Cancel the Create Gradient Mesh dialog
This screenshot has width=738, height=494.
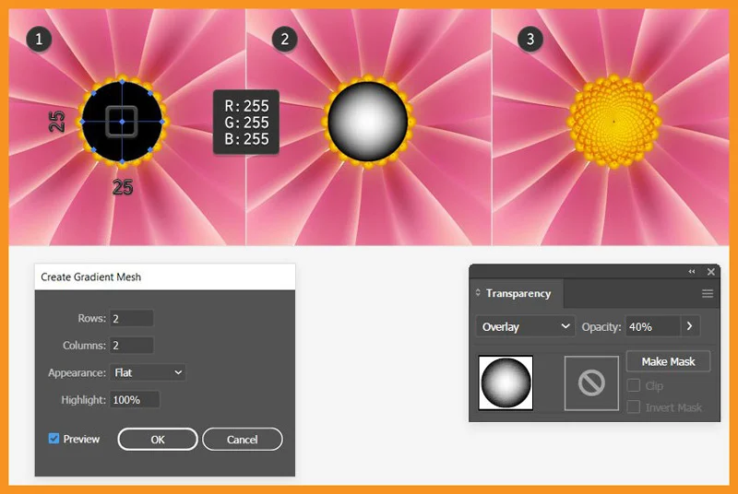tap(242, 440)
